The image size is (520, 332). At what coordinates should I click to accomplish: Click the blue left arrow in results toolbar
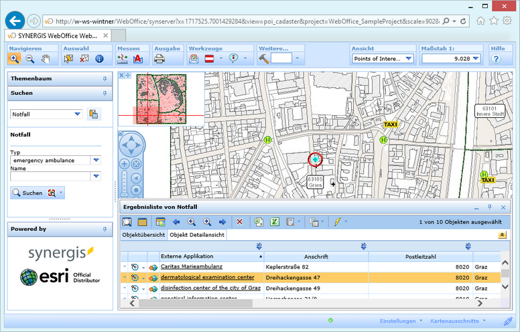click(176, 222)
